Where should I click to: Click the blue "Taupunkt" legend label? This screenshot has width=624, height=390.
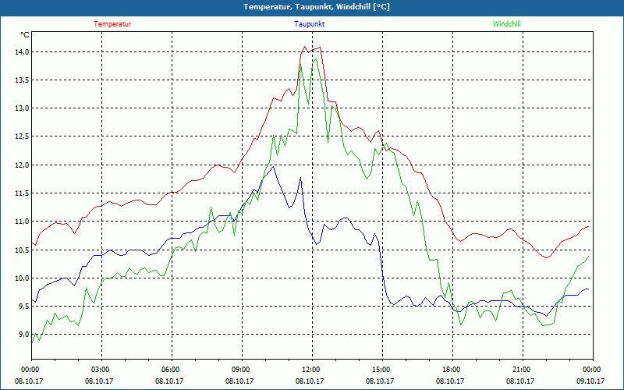(310, 23)
